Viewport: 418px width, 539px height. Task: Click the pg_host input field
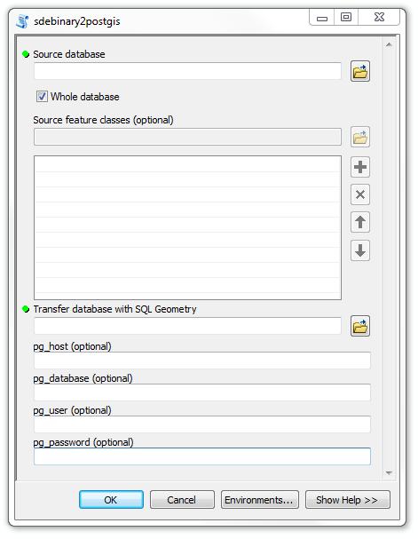(202, 361)
